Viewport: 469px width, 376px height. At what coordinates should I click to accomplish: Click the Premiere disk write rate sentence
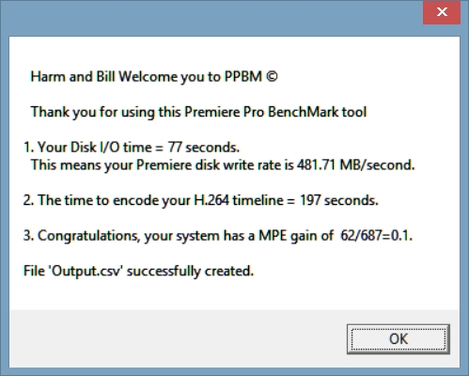pos(223,165)
